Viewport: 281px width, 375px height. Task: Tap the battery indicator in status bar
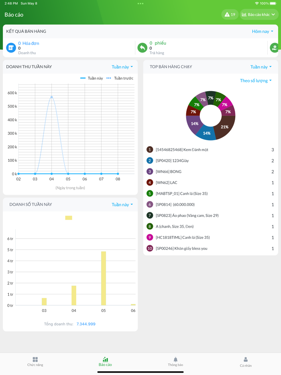[x=273, y=3]
